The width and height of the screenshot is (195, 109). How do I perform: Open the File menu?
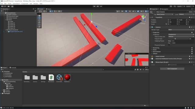[2, 4]
